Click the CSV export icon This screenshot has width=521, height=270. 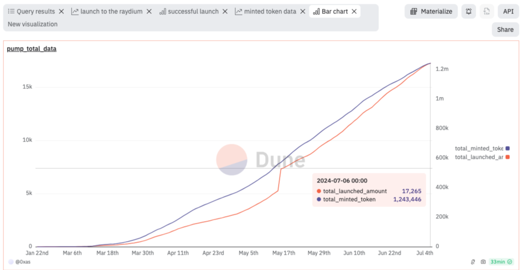(x=486, y=11)
